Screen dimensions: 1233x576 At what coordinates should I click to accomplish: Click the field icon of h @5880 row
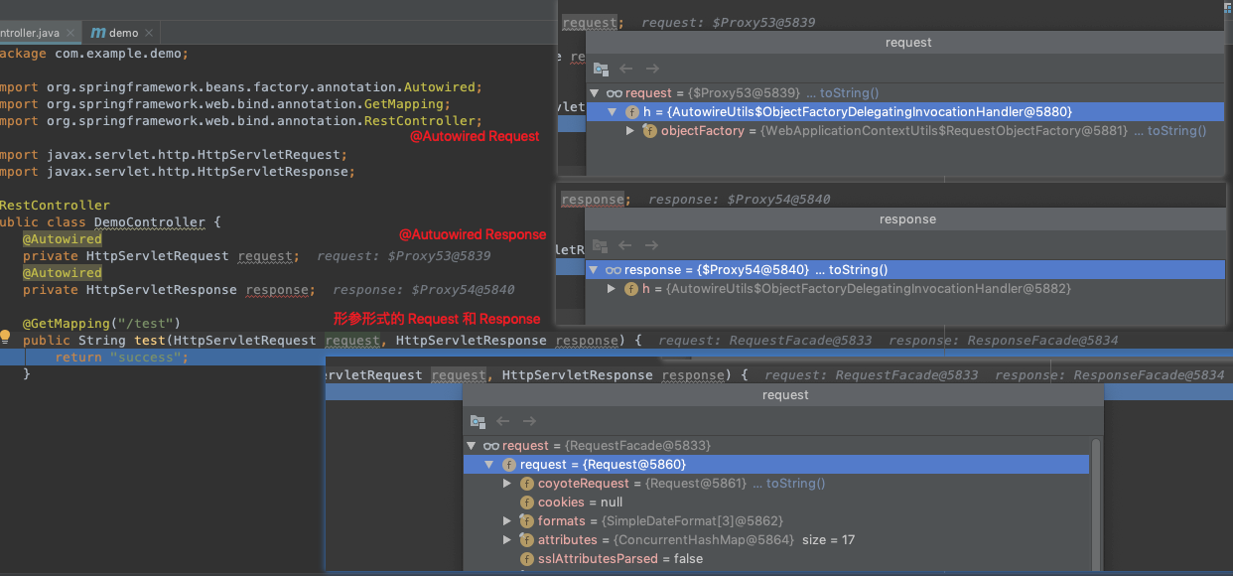(x=632, y=112)
